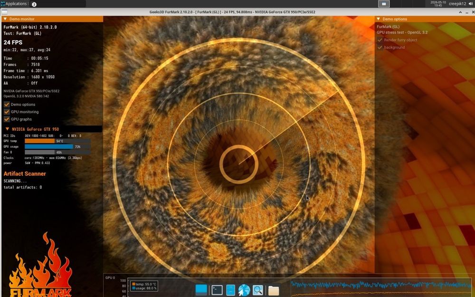Toggle the background checkbox in Demo options
The height and width of the screenshot is (297, 475).
(380, 47)
